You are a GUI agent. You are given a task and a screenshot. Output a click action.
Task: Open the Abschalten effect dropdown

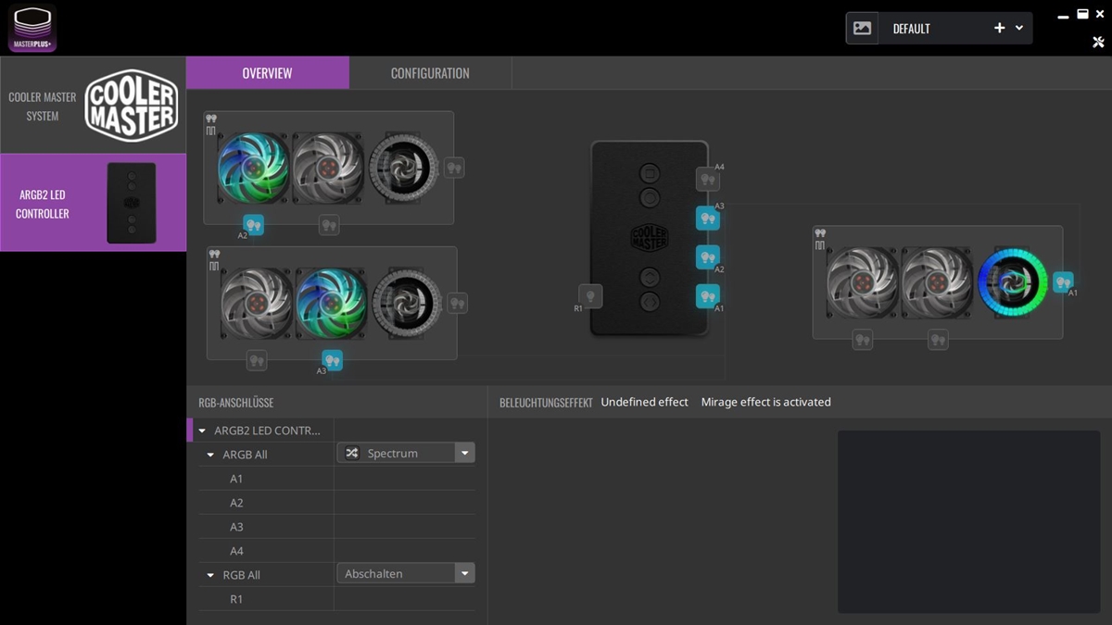click(406, 573)
